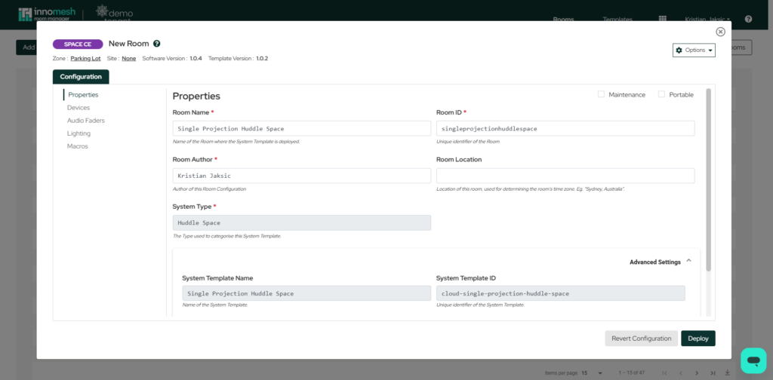Close the New Room dialog
This screenshot has width=773, height=380.
coord(720,32)
